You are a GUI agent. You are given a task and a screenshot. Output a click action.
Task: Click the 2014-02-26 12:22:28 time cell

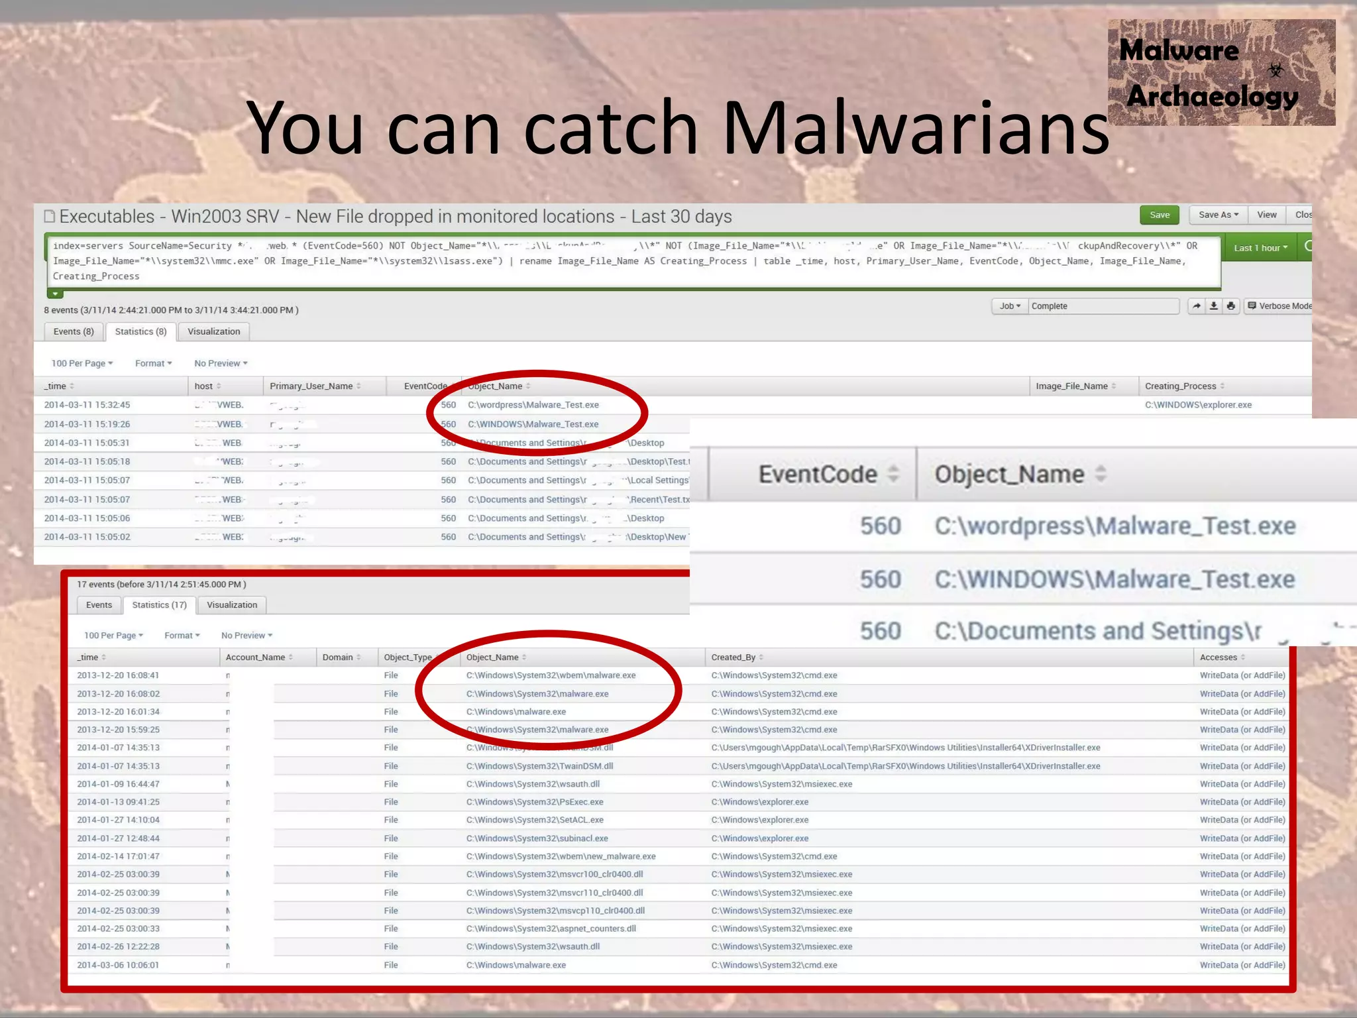[x=118, y=946]
